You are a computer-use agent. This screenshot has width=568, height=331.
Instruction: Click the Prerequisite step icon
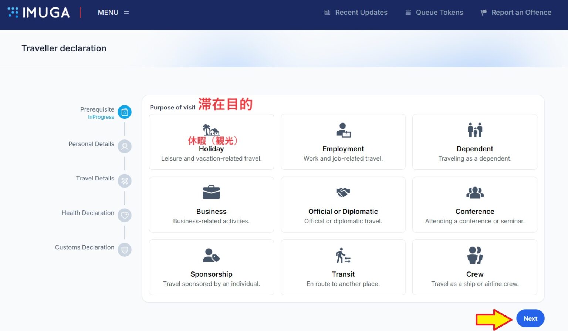tap(125, 112)
